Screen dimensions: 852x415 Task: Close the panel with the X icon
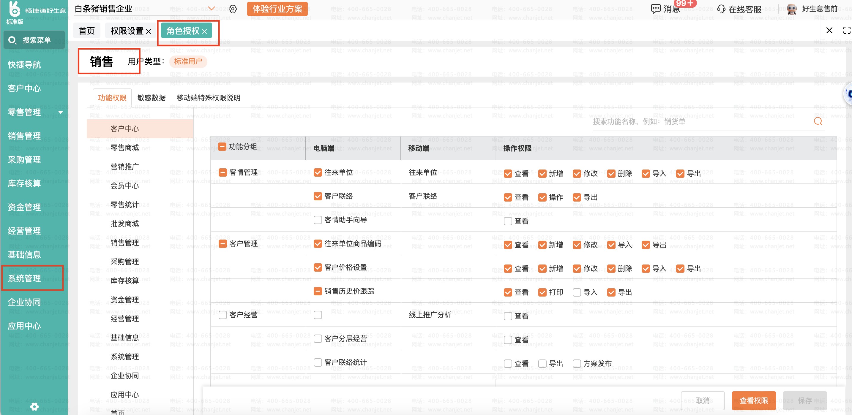[x=829, y=30]
